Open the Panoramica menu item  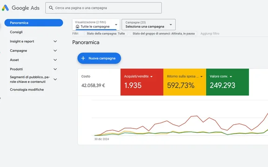click(x=33, y=23)
